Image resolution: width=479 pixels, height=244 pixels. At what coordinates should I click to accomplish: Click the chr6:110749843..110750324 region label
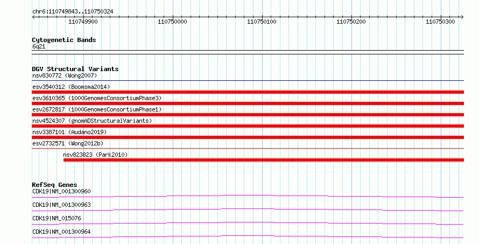coord(73,12)
